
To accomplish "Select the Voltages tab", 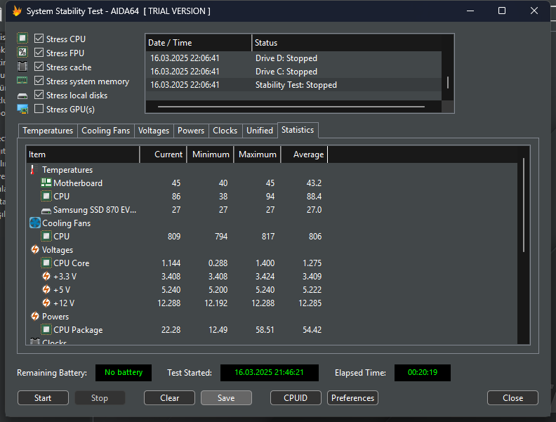I will pyautogui.click(x=154, y=131).
